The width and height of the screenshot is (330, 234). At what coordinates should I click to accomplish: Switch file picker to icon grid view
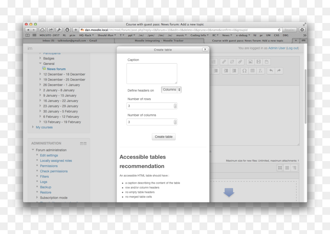(x=280, y=168)
